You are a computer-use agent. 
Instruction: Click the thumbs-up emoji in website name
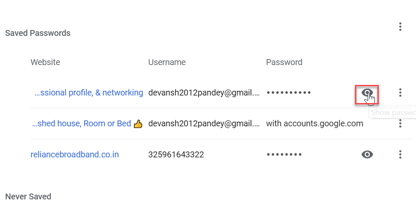pos(138,124)
